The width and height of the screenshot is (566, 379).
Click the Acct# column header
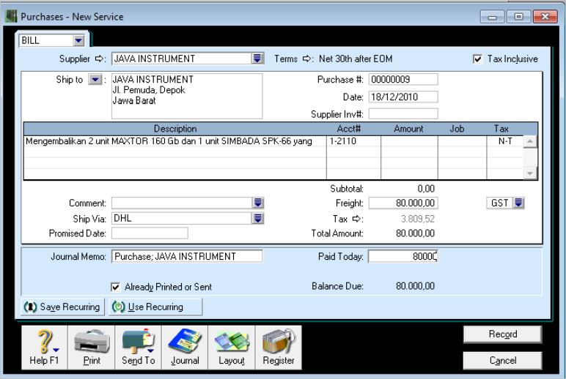pyautogui.click(x=349, y=129)
